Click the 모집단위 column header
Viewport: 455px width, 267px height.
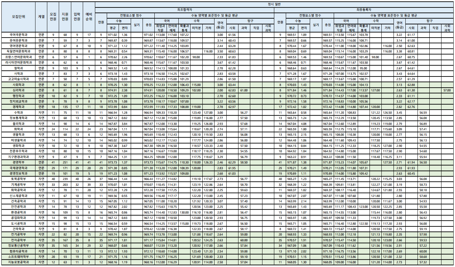coord(18,17)
